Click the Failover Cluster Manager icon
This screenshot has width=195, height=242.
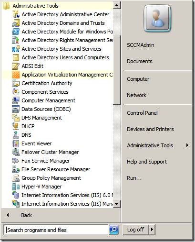16,152
